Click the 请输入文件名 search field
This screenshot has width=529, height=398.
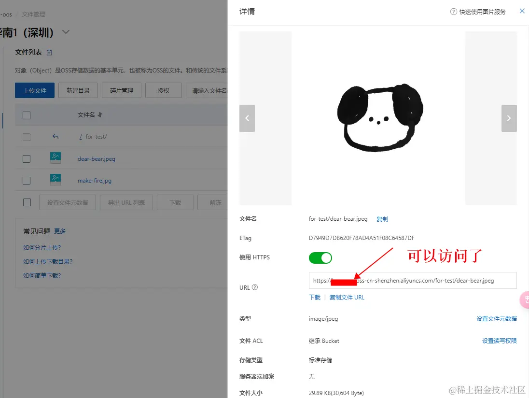207,90
